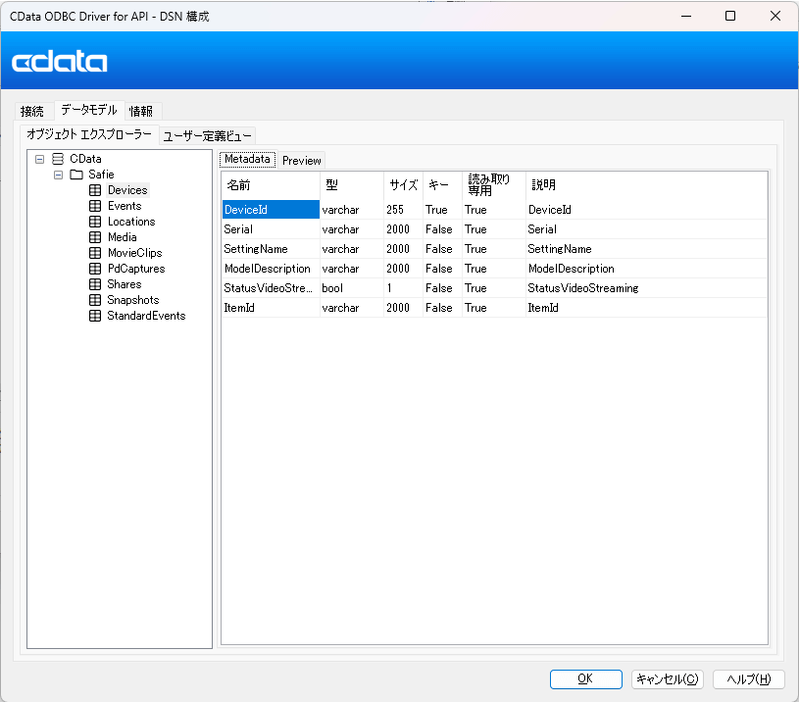Viewport: 799px width, 702px height.
Task: Select the StandardEvents table icon
Action: pos(95,316)
